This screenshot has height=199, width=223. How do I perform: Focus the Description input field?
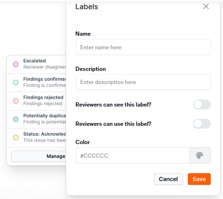[143, 82]
